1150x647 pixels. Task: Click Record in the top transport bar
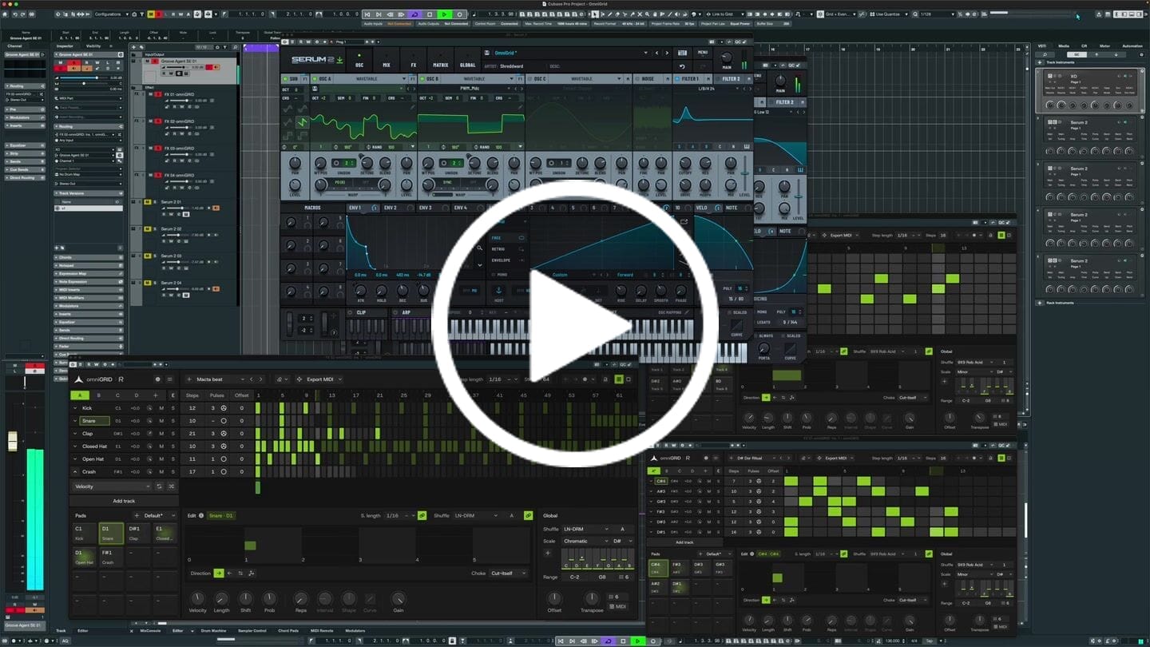(459, 14)
